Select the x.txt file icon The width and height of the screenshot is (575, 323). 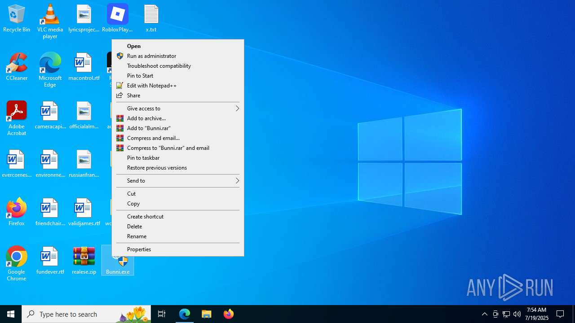[151, 19]
